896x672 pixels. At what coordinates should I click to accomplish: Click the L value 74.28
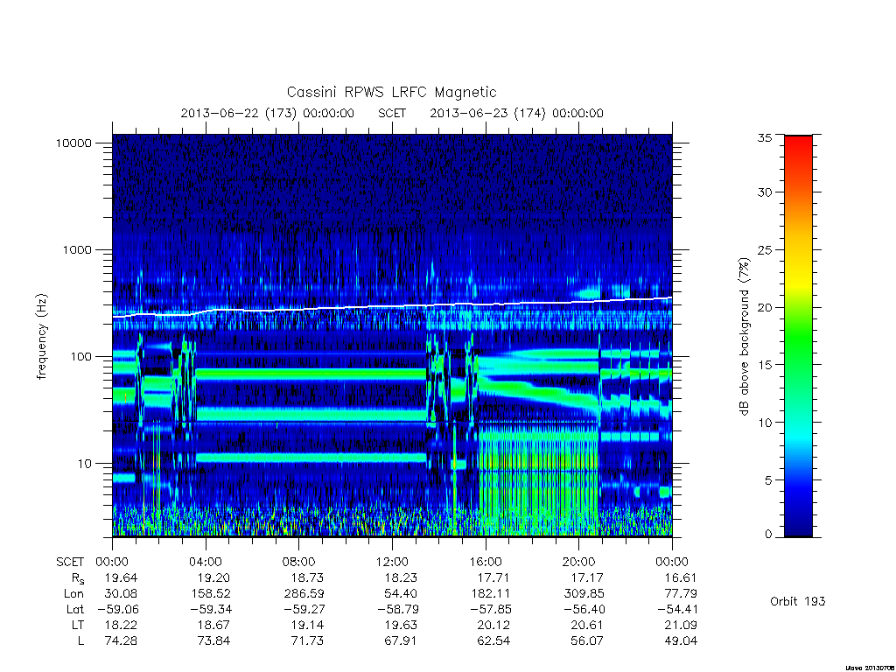click(121, 641)
